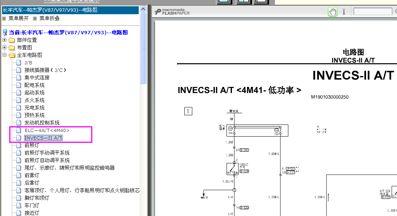The height and width of the screenshot is (216, 397).
Task: Open the J/B diagram entry
Action: [28, 63]
